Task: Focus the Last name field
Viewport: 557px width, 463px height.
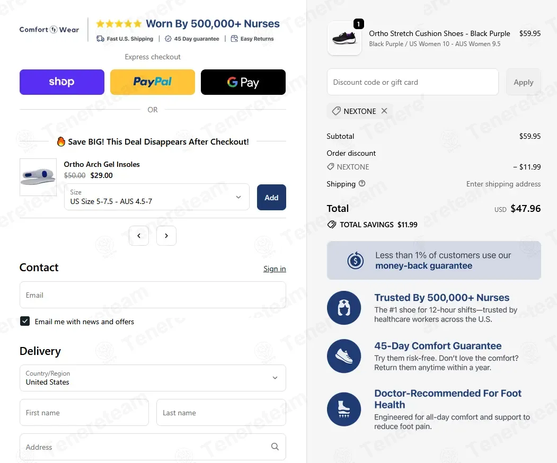Action: click(221, 413)
